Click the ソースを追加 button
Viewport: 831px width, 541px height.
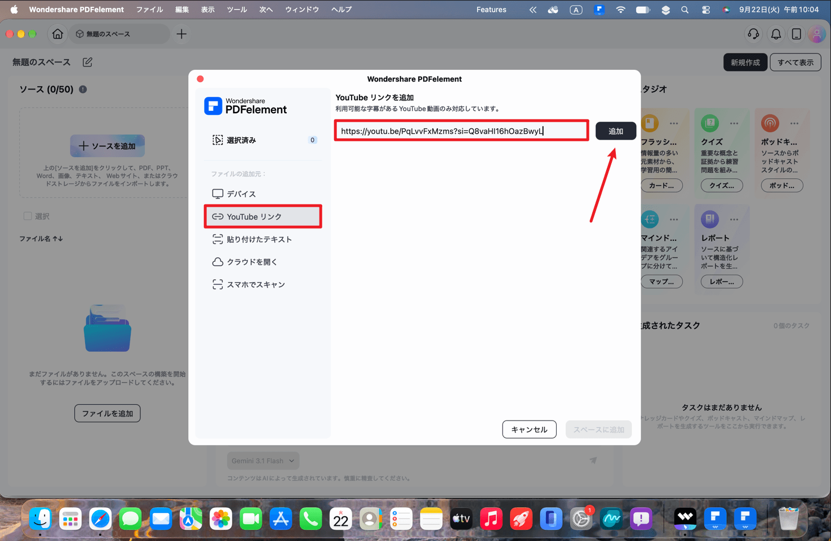108,146
